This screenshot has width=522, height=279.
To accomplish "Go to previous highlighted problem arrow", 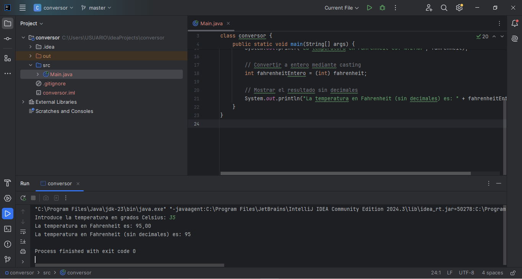I will (494, 36).
